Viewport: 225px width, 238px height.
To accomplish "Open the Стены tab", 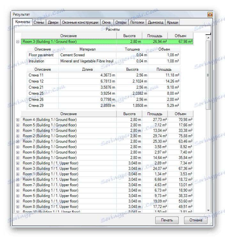I will [39, 22].
